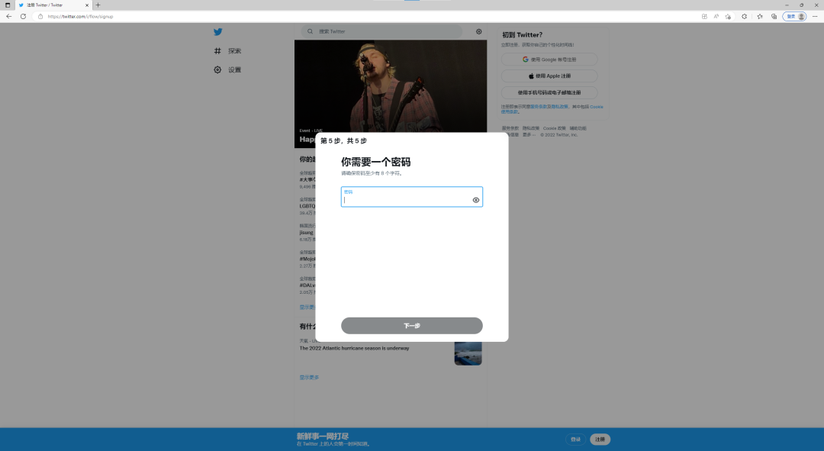Open the Twitter bird home logo
824x451 pixels.
pyautogui.click(x=217, y=31)
